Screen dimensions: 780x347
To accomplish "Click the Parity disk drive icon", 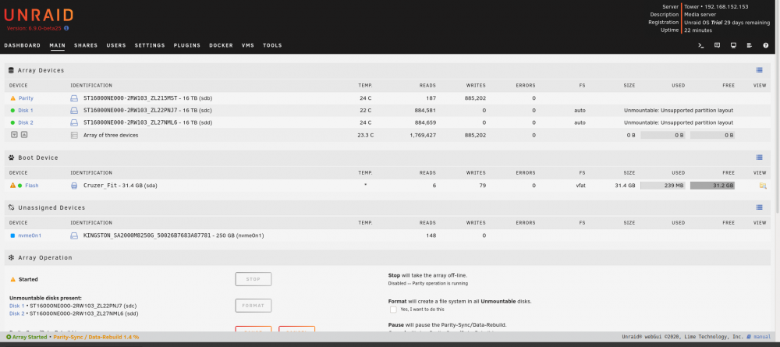I will click(x=74, y=98).
